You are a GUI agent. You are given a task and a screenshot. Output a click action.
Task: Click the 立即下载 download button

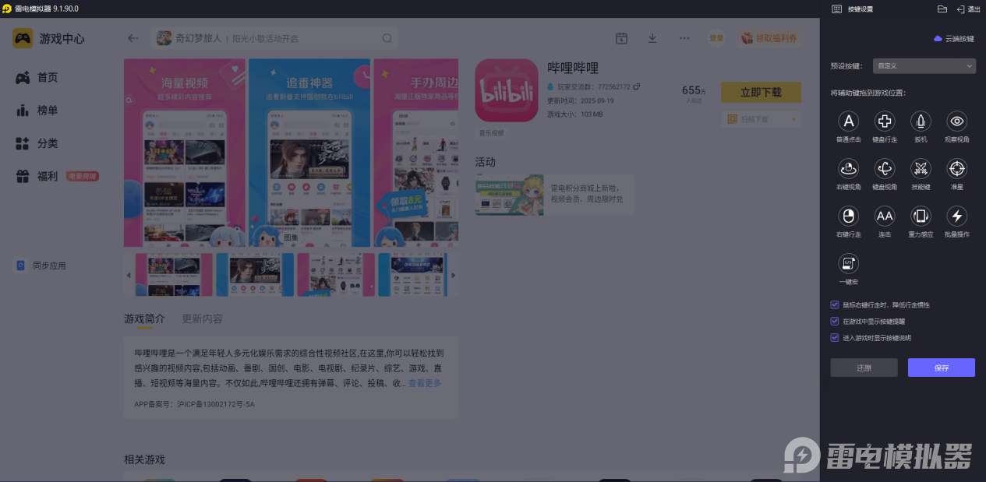tap(761, 92)
